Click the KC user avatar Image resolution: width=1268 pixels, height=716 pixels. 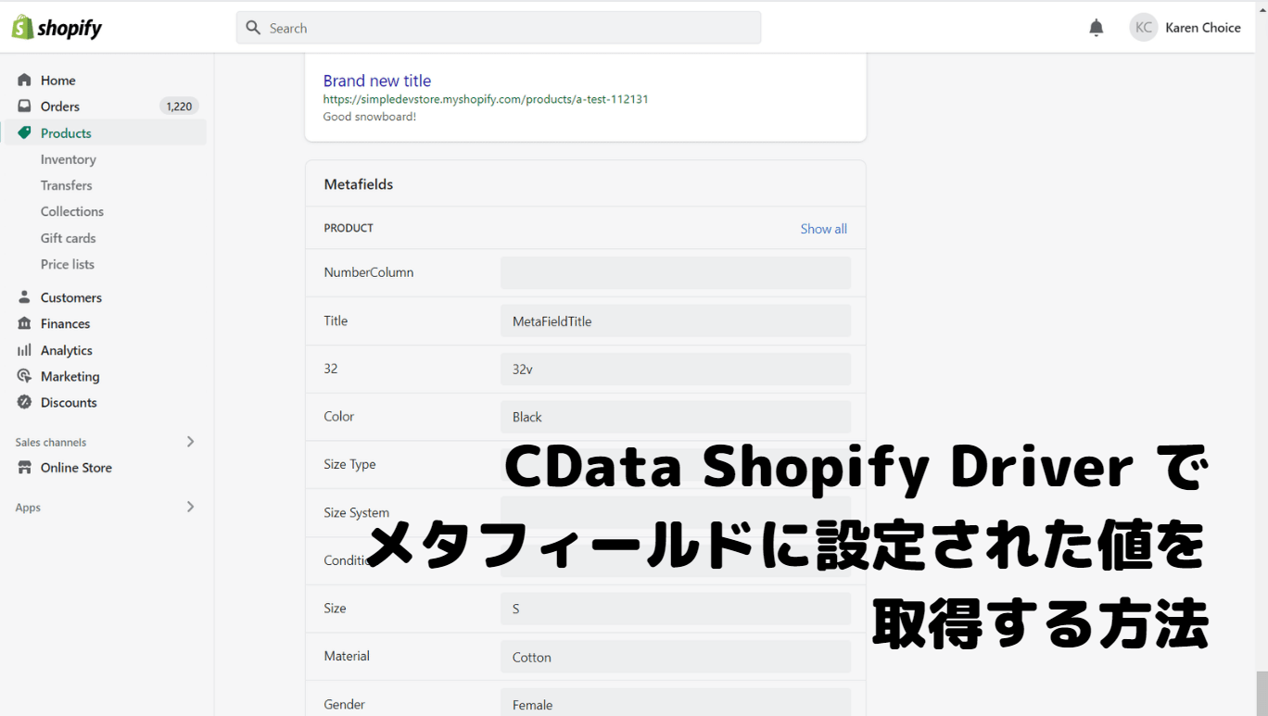click(x=1144, y=28)
